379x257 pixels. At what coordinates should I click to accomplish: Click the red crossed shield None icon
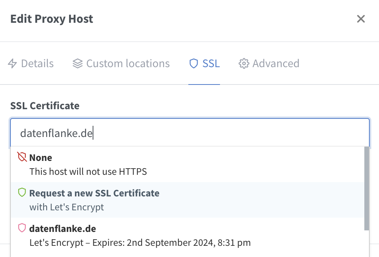click(x=22, y=157)
